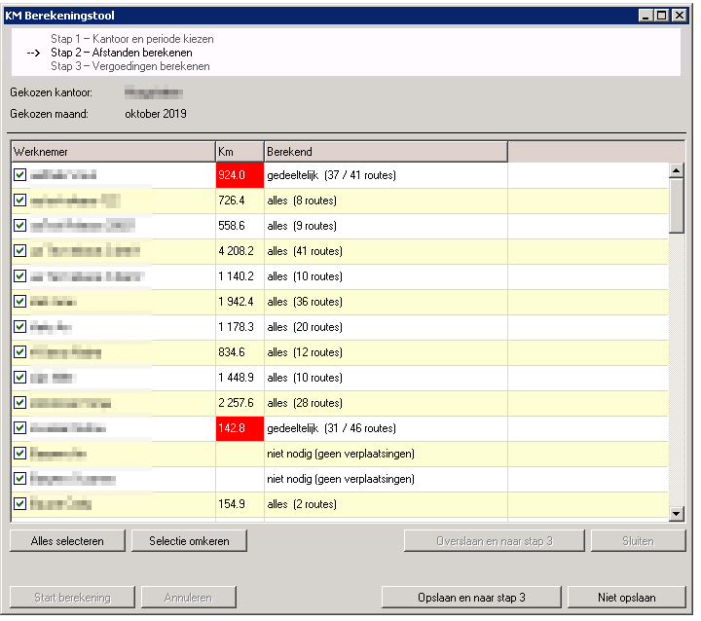Toggle checkbox for the 1 448.9 km row
Screen dimensions: 701x621
(19, 378)
